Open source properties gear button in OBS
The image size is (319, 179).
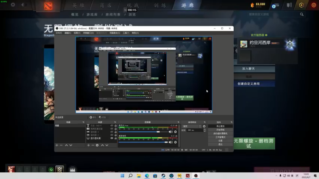(x=93, y=117)
